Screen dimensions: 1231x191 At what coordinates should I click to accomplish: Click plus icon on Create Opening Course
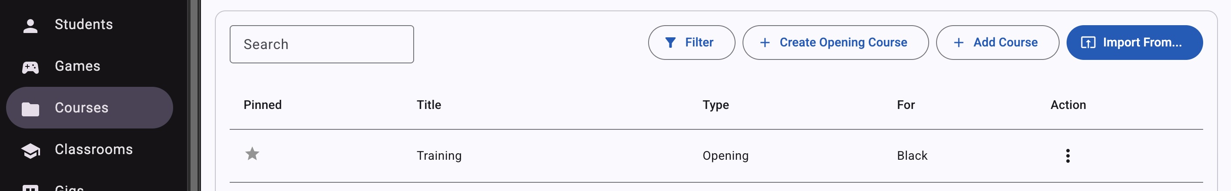coord(765,43)
